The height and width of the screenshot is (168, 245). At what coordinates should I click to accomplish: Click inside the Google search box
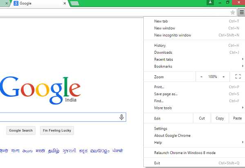tap(57, 118)
